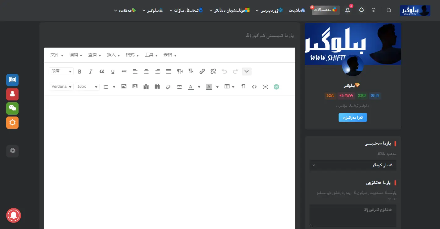Toggle strikethrough formatting

click(124, 71)
